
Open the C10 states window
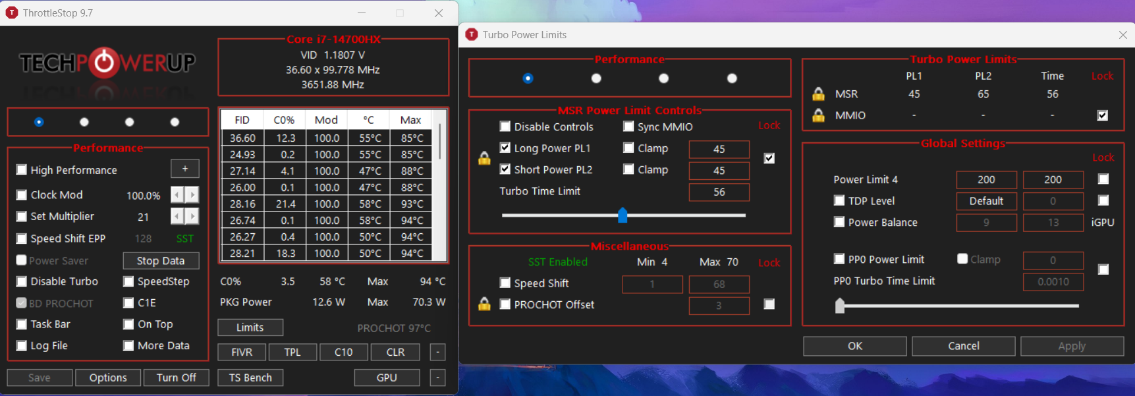click(x=343, y=353)
